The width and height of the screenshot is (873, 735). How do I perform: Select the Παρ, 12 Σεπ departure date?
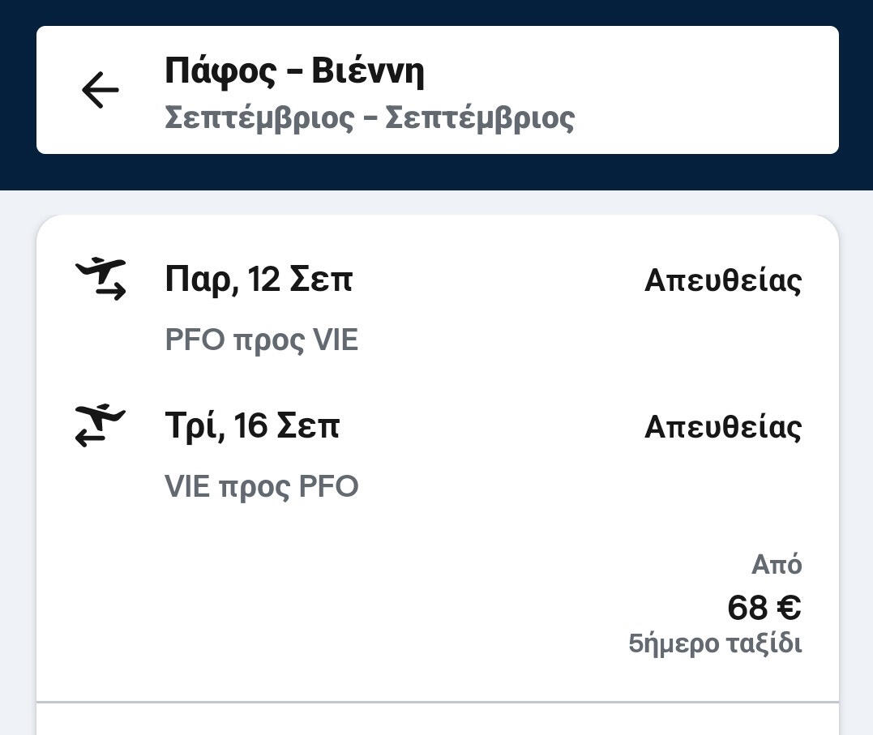259,280
